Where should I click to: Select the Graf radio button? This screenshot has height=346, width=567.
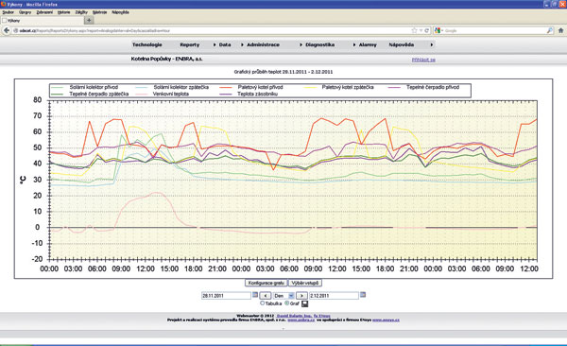click(286, 303)
